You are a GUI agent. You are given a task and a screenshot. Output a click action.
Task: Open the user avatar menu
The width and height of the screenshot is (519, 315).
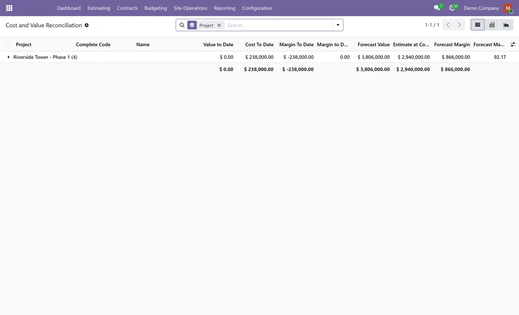click(508, 8)
